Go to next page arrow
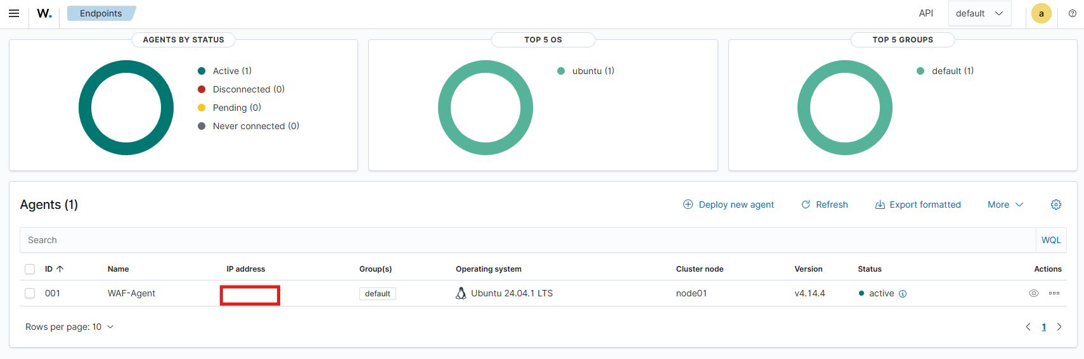The image size is (1084, 359). click(1059, 327)
